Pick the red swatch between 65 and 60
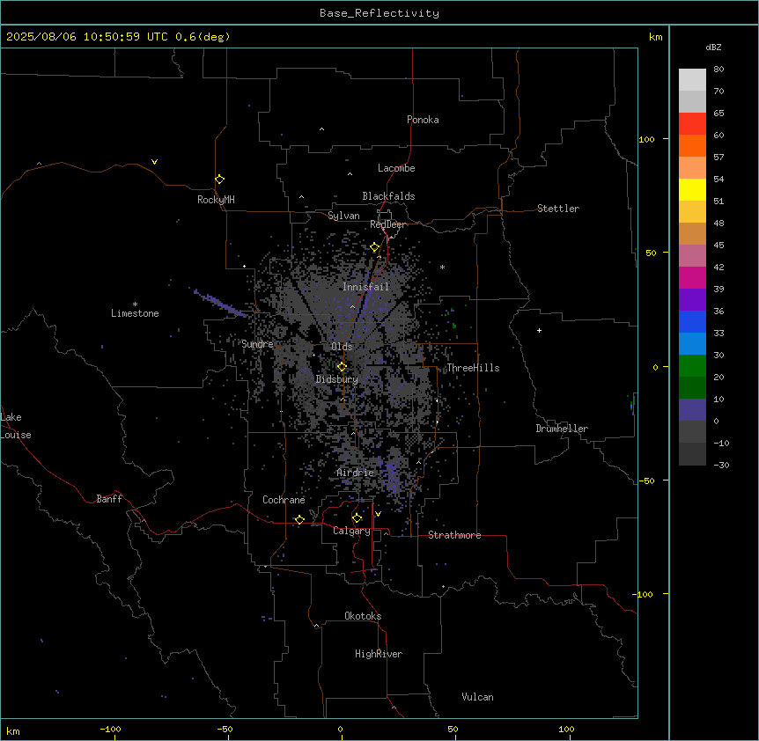759x741 pixels. click(692, 123)
